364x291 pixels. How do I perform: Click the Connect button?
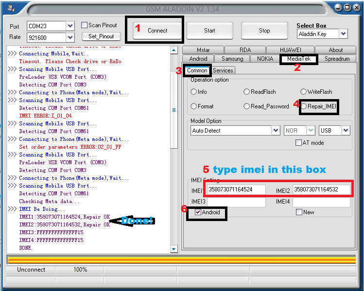pyautogui.click(x=157, y=31)
